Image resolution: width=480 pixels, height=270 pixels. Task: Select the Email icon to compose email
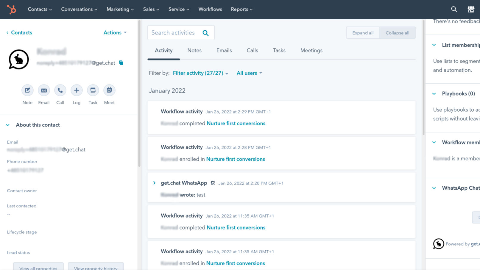coord(44,90)
